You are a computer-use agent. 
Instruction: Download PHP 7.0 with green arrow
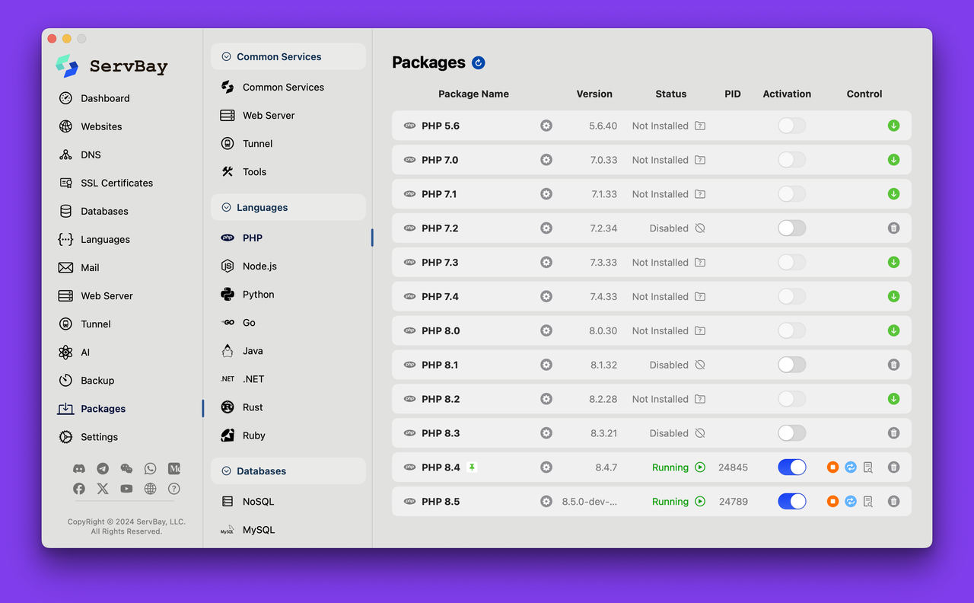pyautogui.click(x=893, y=160)
